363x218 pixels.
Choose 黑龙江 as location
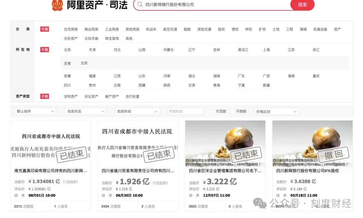tap(243, 50)
